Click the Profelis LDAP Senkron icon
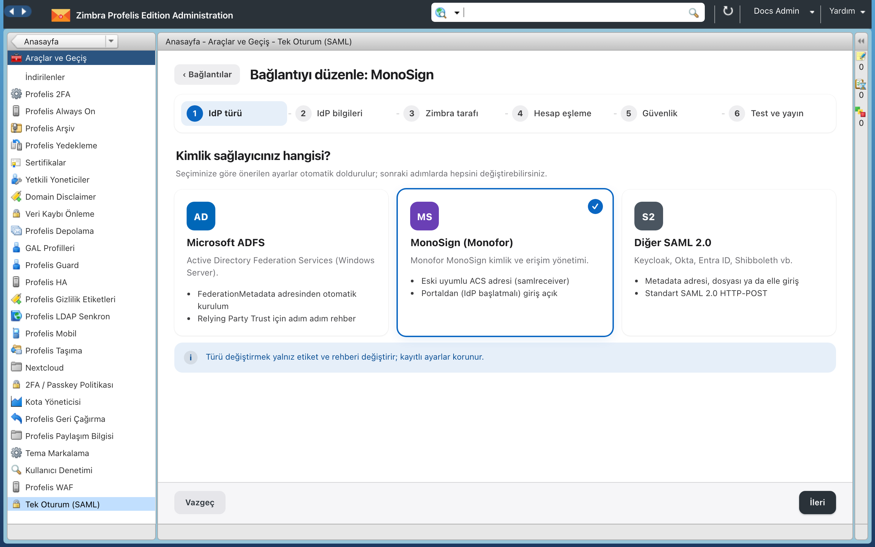This screenshot has width=875, height=547. [16, 316]
